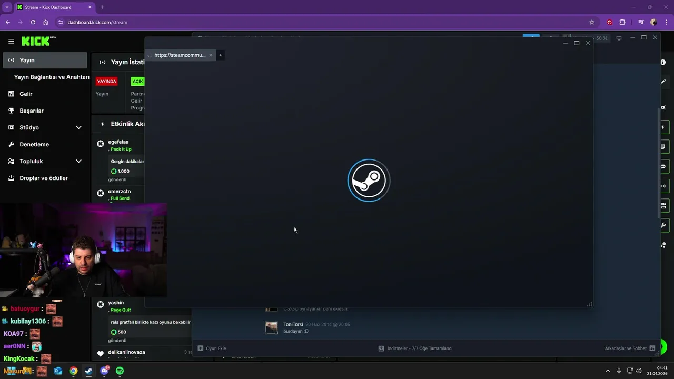
Task: Open İndirmeler status in Steam window
Action: (415, 348)
